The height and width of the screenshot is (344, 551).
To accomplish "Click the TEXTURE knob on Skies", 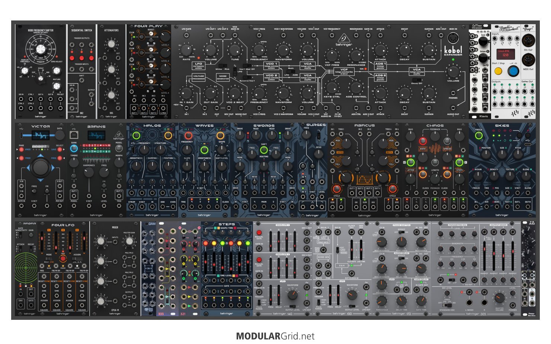I will 510,176.
